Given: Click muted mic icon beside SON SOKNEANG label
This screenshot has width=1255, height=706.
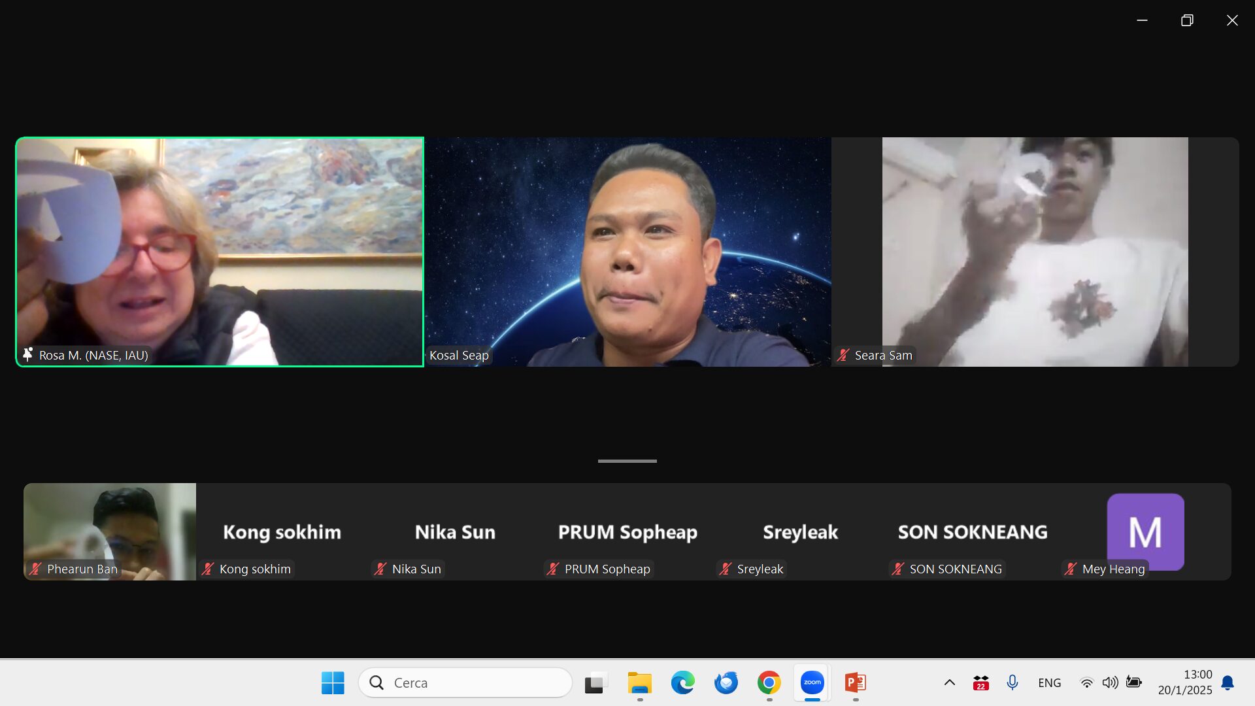Looking at the screenshot, I should pos(898,569).
